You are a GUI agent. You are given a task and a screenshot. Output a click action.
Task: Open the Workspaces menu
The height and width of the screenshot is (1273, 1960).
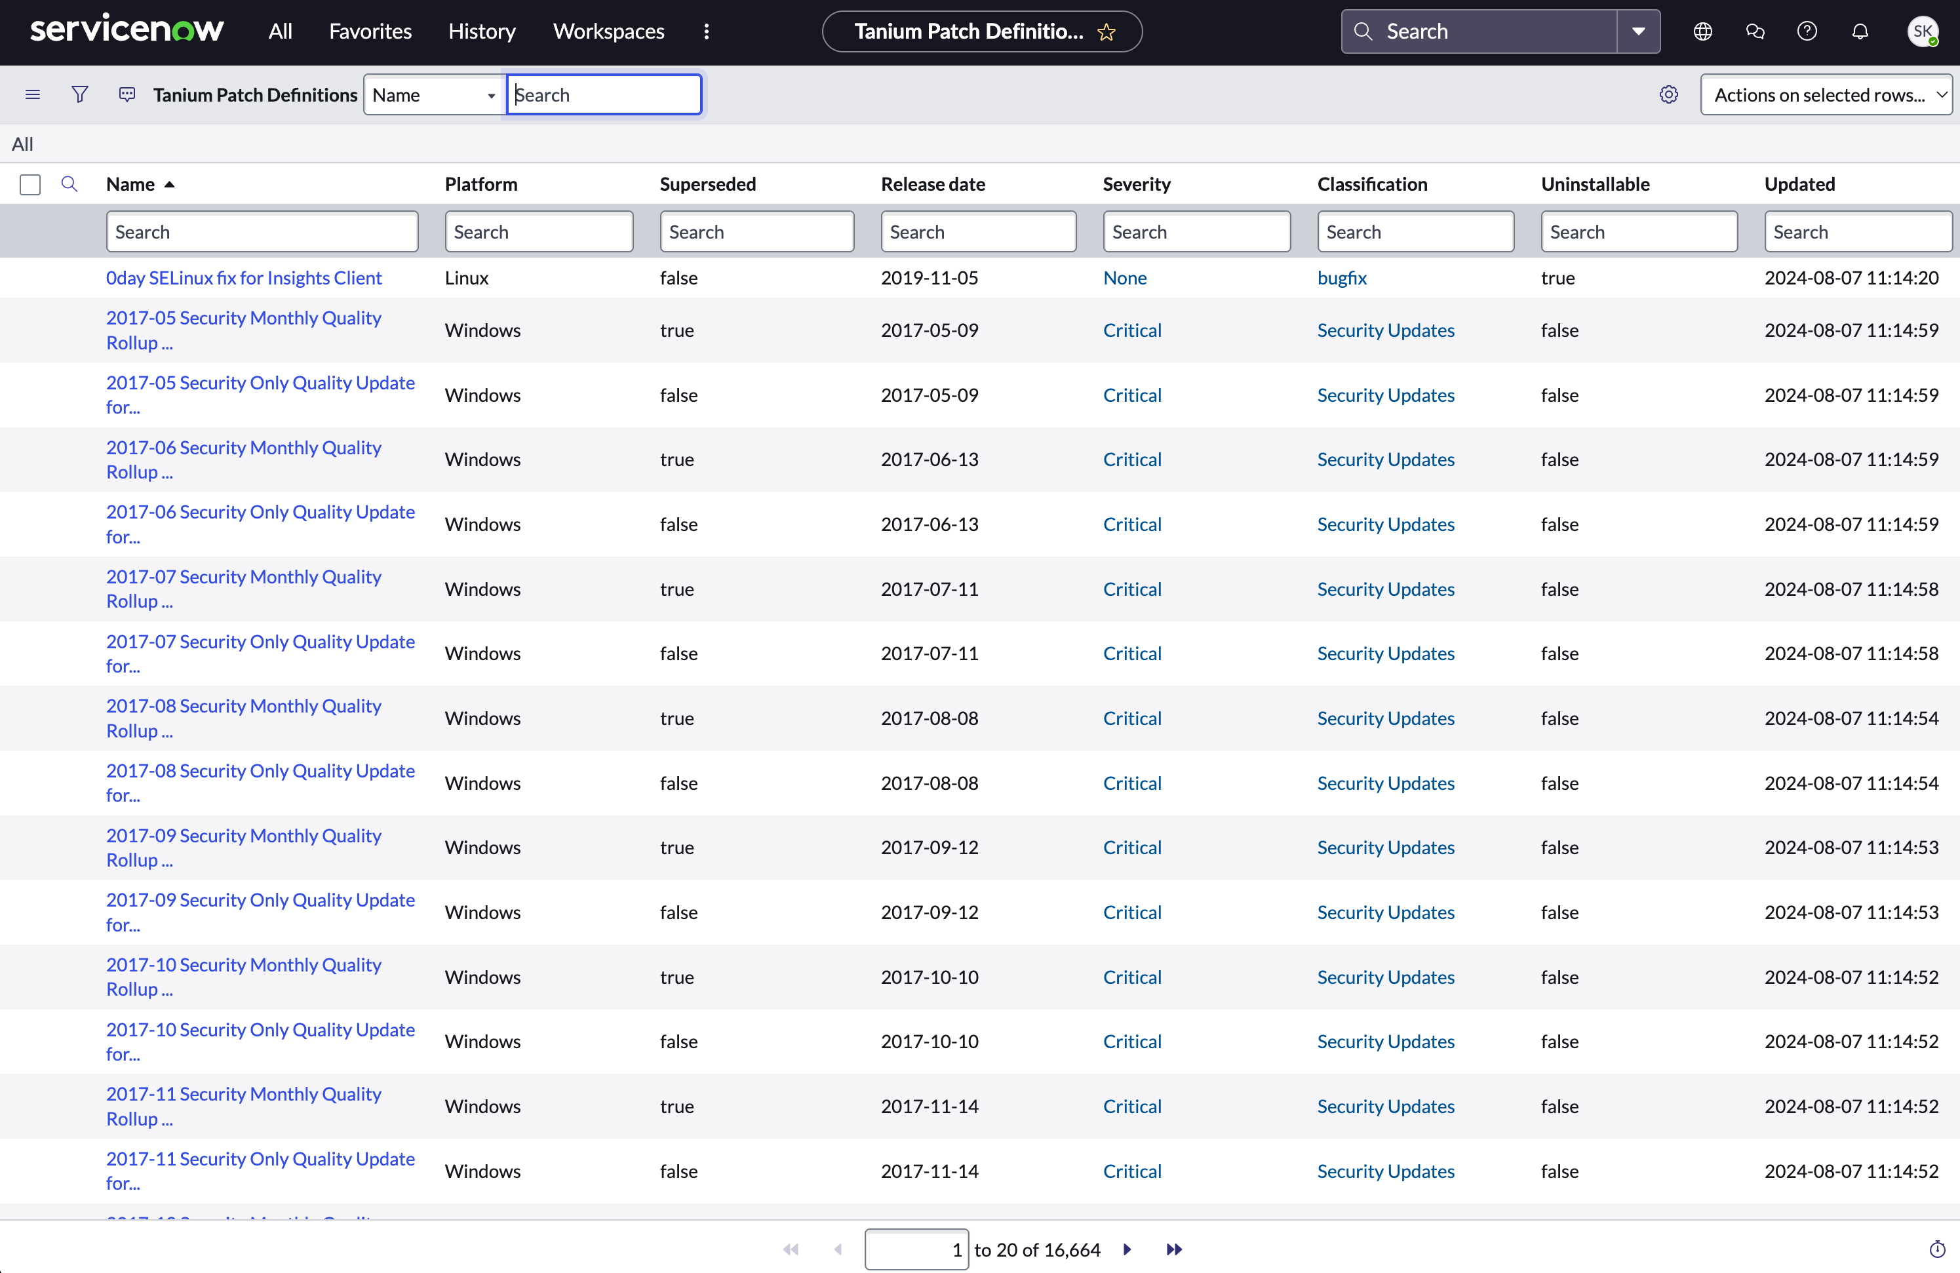point(608,31)
